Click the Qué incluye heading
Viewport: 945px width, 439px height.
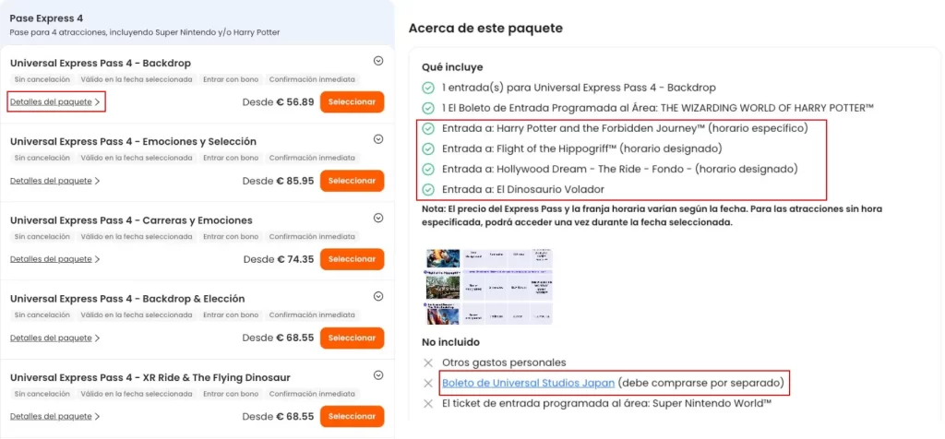(x=452, y=66)
